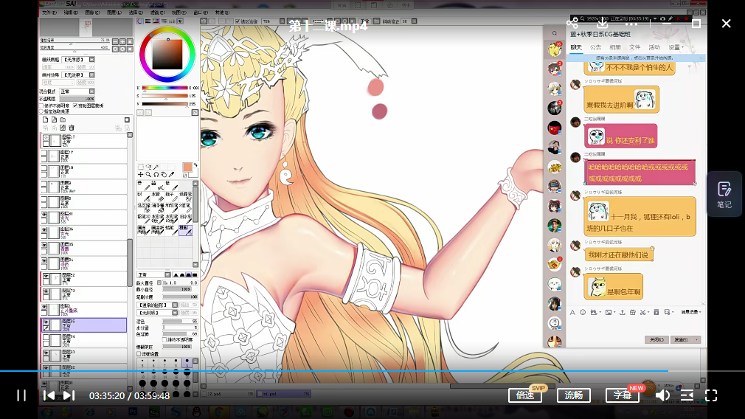
Task: Delete layer with the trash icon
Action: pos(72,128)
